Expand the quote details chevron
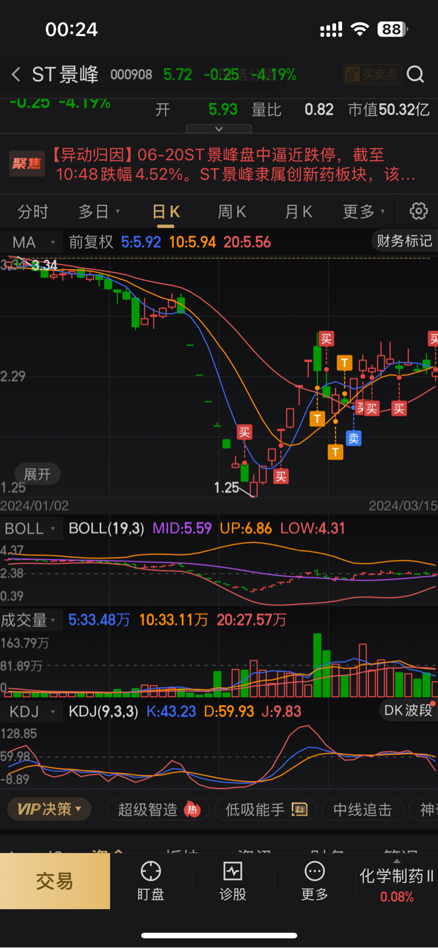 (219, 129)
